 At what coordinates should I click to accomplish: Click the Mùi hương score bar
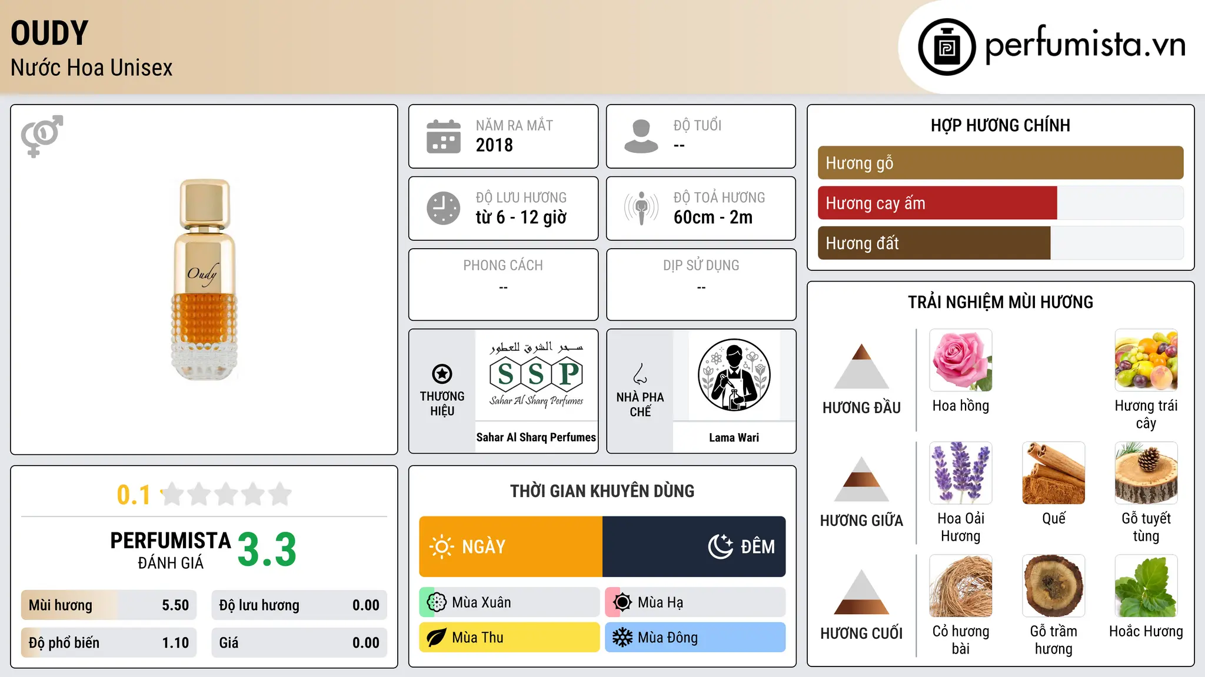(x=109, y=605)
